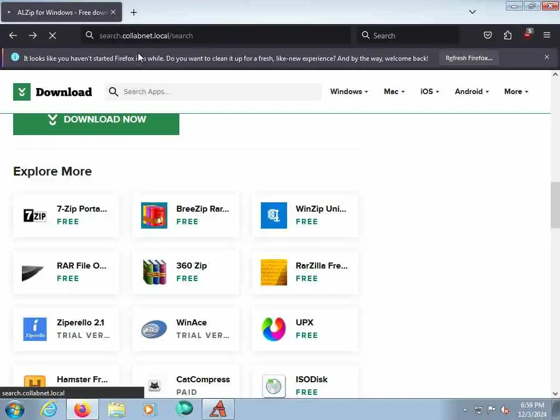This screenshot has height=420, width=560.
Task: Click the Firefox taskbar icon
Action: point(83,409)
